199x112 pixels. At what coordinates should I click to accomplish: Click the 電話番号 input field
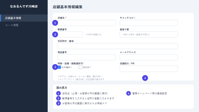point(86,57)
